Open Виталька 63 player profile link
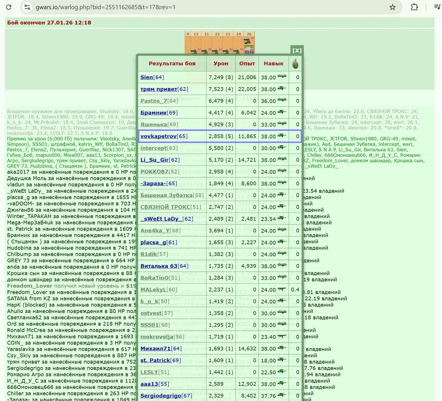This screenshot has width=442, height=401. coord(159,265)
